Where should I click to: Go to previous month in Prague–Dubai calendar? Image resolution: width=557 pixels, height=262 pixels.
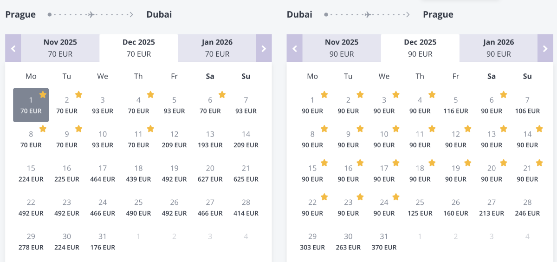click(13, 48)
